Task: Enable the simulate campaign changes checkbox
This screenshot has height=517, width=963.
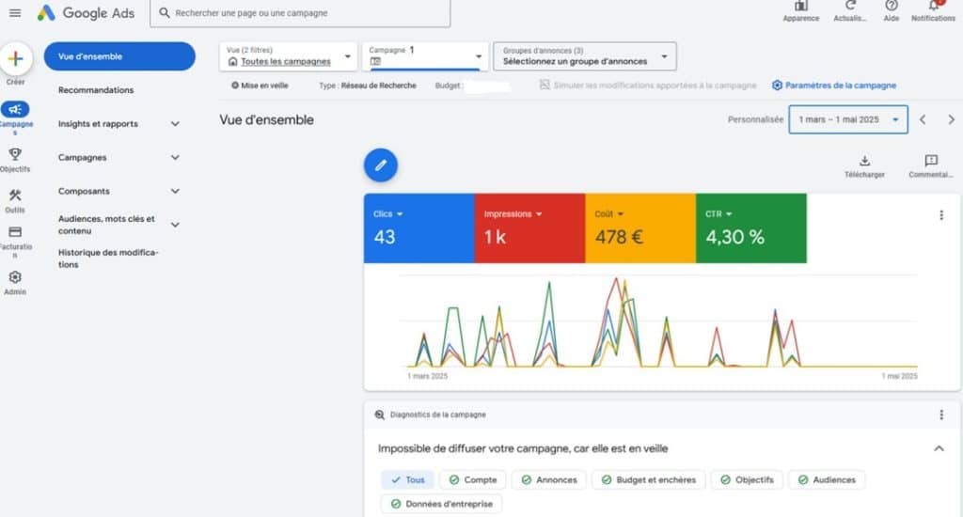Action: (x=545, y=86)
